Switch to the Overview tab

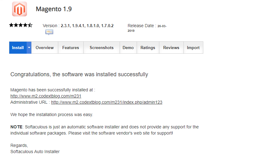click(x=45, y=48)
